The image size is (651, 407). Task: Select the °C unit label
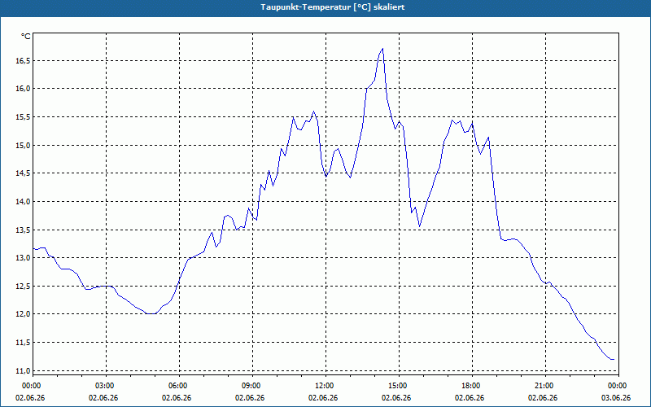26,37
